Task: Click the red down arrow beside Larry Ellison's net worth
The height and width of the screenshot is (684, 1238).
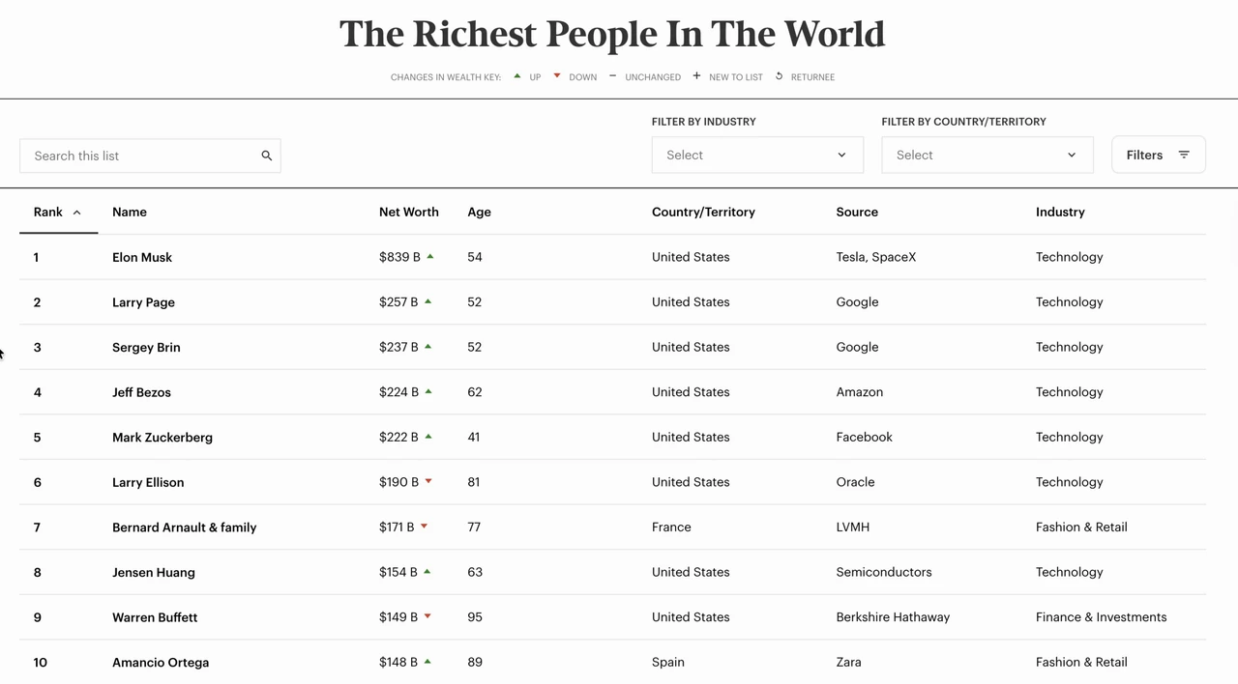Action: pos(428,481)
